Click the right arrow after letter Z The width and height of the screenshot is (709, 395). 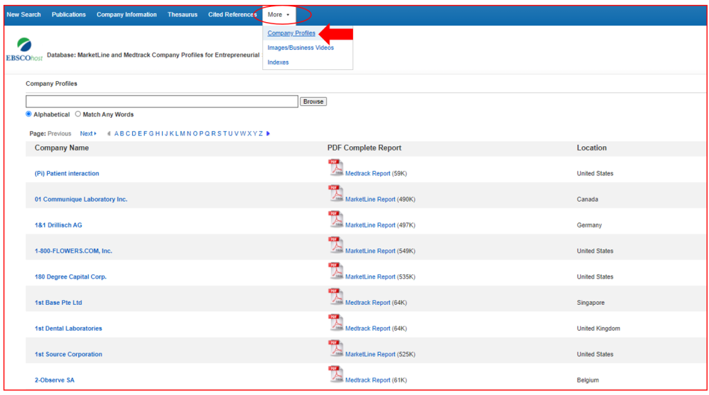(x=268, y=134)
